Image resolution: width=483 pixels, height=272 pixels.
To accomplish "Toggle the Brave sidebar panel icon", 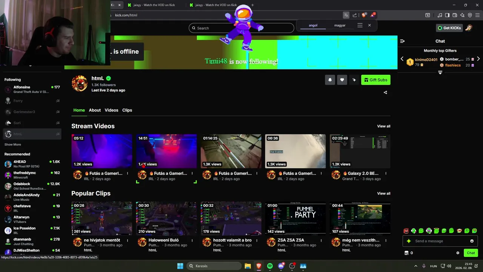I will click(x=447, y=15).
